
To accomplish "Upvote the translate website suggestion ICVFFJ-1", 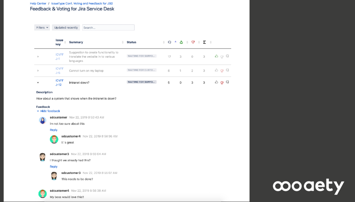I will [216, 56].
